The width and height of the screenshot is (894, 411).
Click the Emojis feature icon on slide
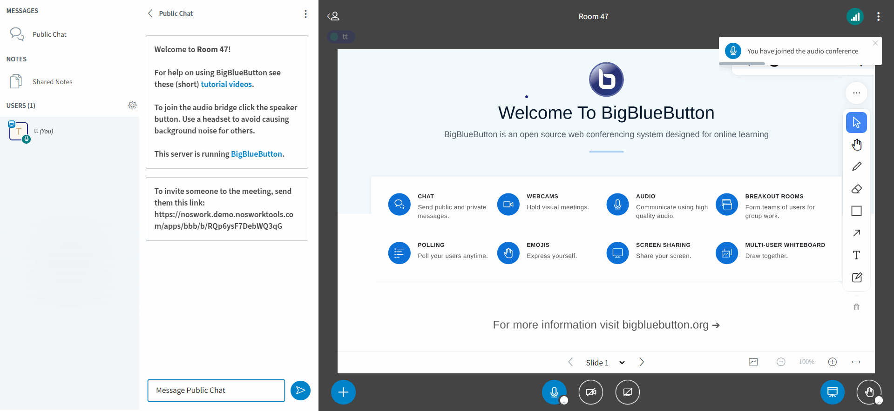508,253
